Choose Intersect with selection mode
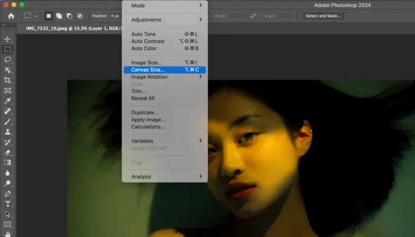 [80, 16]
